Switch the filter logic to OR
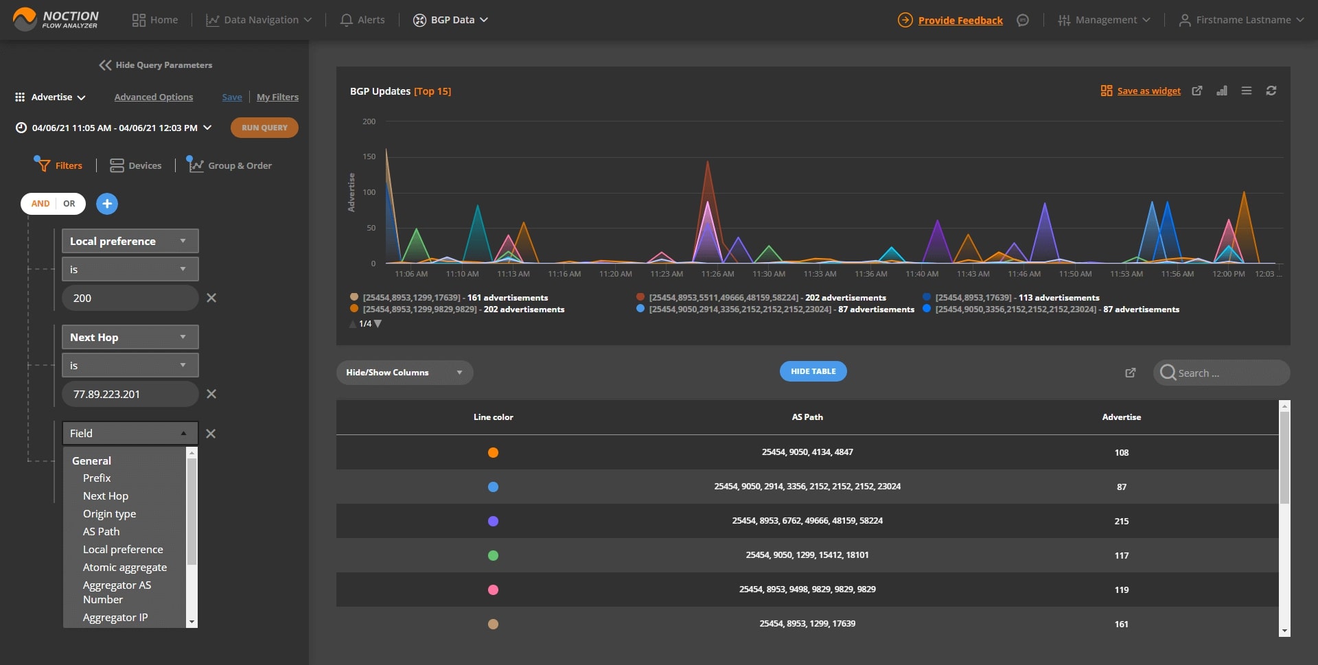The image size is (1318, 665). (x=69, y=204)
